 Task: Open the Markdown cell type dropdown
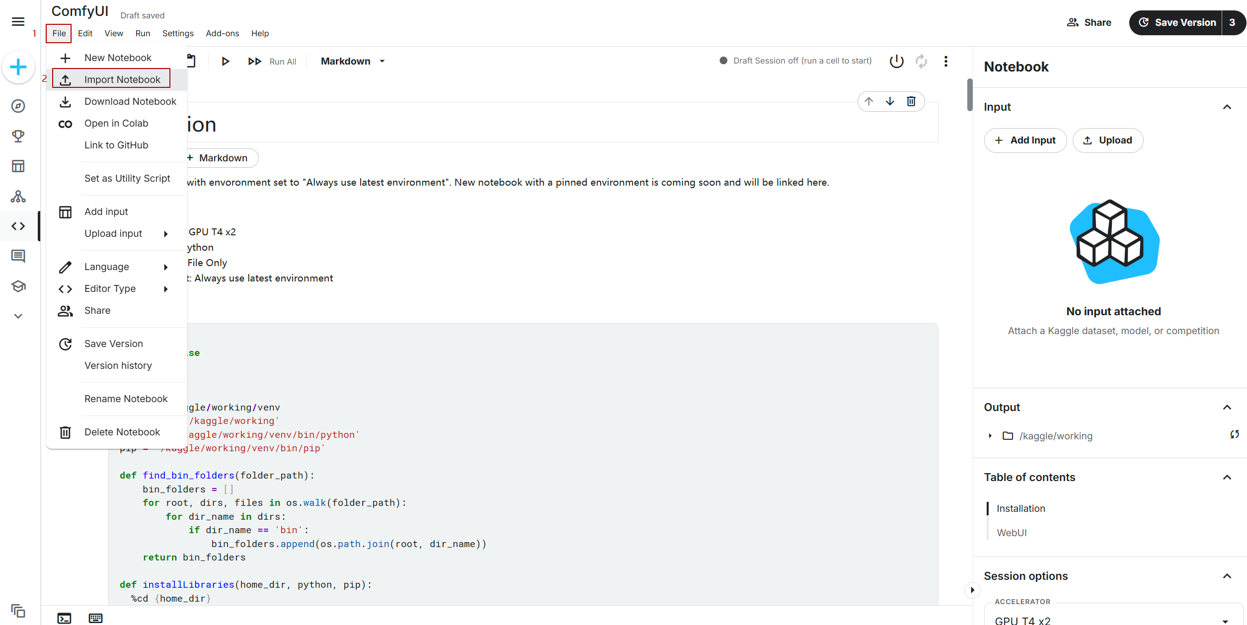pos(353,61)
